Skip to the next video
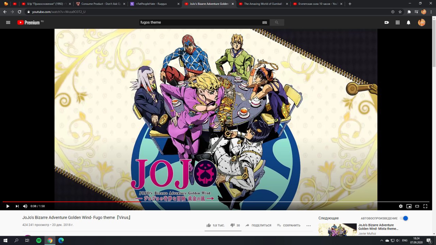This screenshot has width=436, height=245. 17,206
